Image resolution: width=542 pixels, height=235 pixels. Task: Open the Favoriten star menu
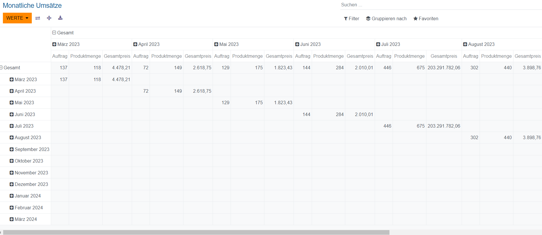(426, 18)
